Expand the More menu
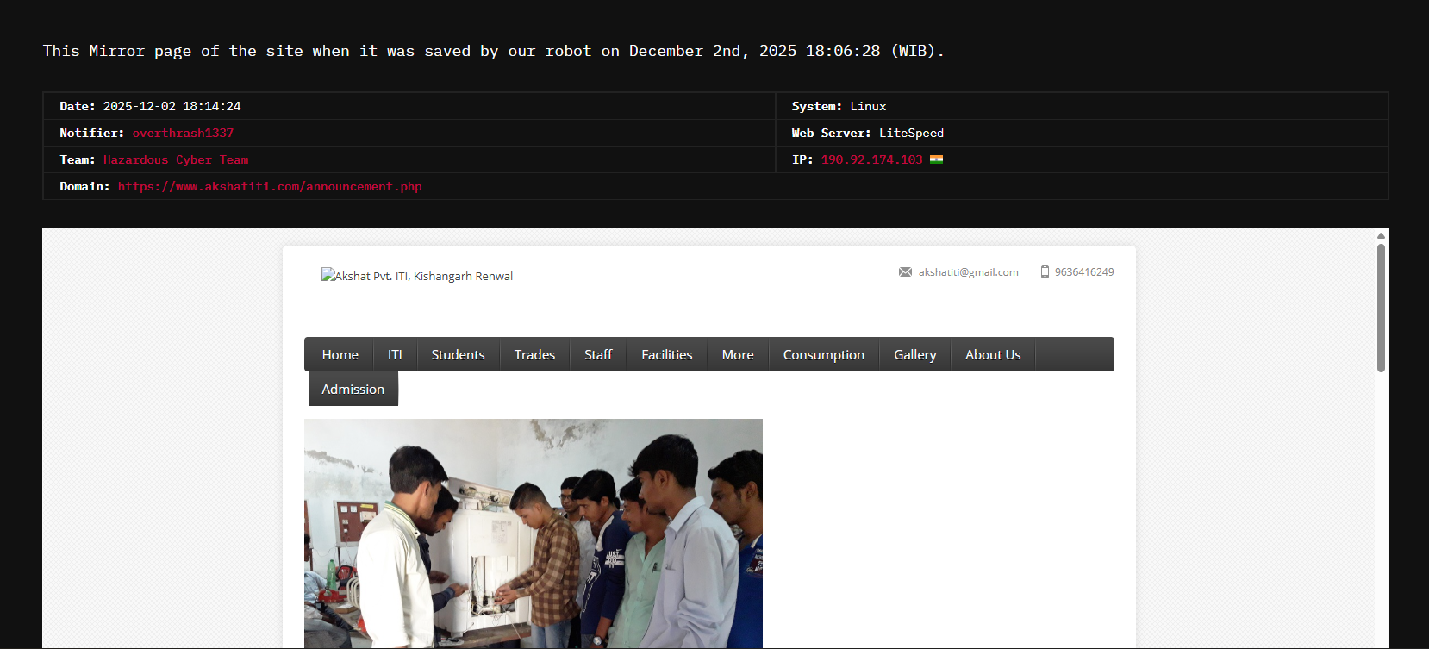This screenshot has width=1429, height=649. click(738, 354)
